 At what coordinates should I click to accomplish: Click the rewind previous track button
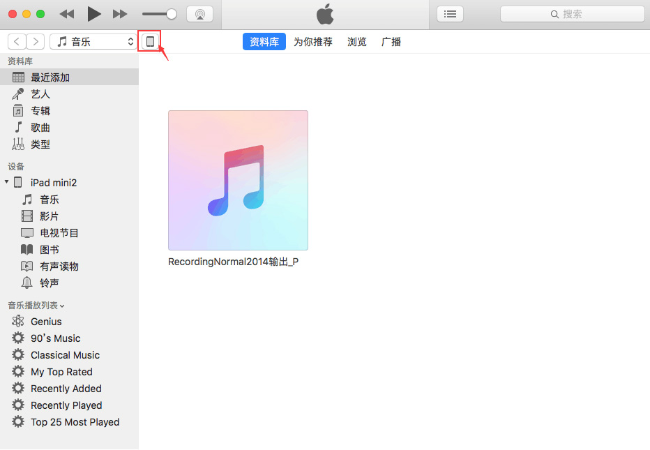[67, 14]
